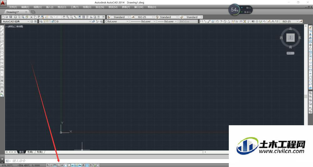Open the 编辑(E) menu
313x167 pixels.
[x=25, y=7]
